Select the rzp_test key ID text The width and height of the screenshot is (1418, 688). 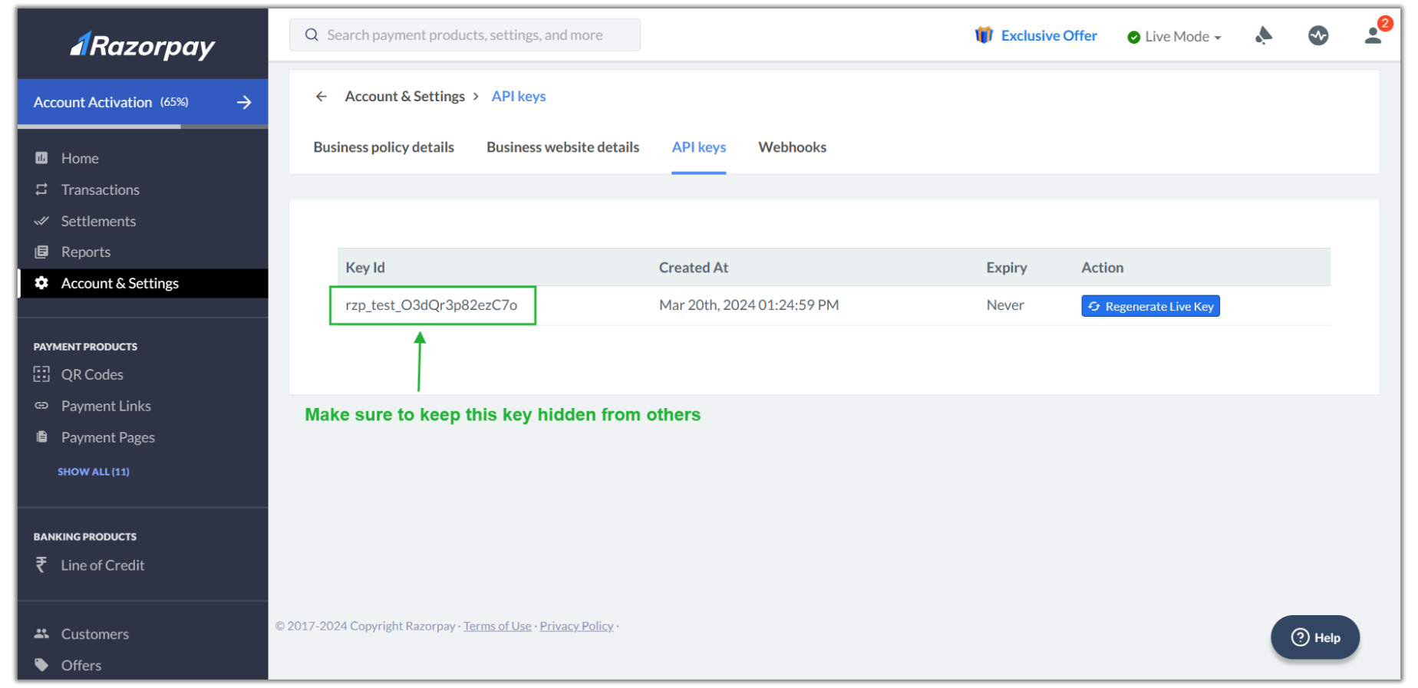[x=431, y=305]
